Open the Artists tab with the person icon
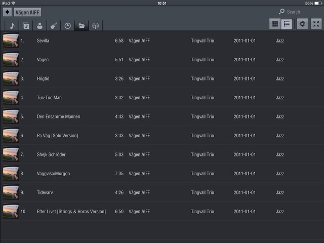The width and height of the screenshot is (324, 243). tap(40, 26)
